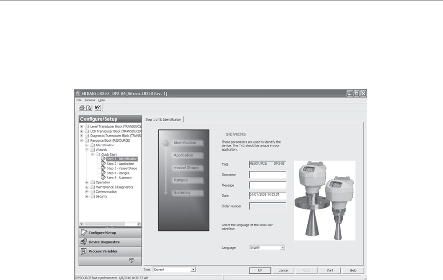This screenshot has height=280, width=443.
Task: Select the Communication tree label
Action: [x=106, y=192]
